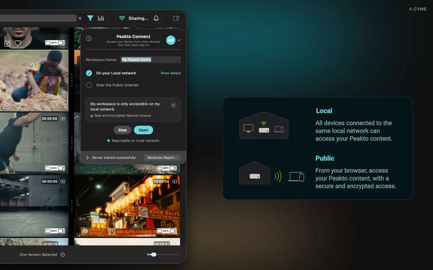
Task: Select Over the Public internet option
Action: pyautogui.click(x=89, y=85)
